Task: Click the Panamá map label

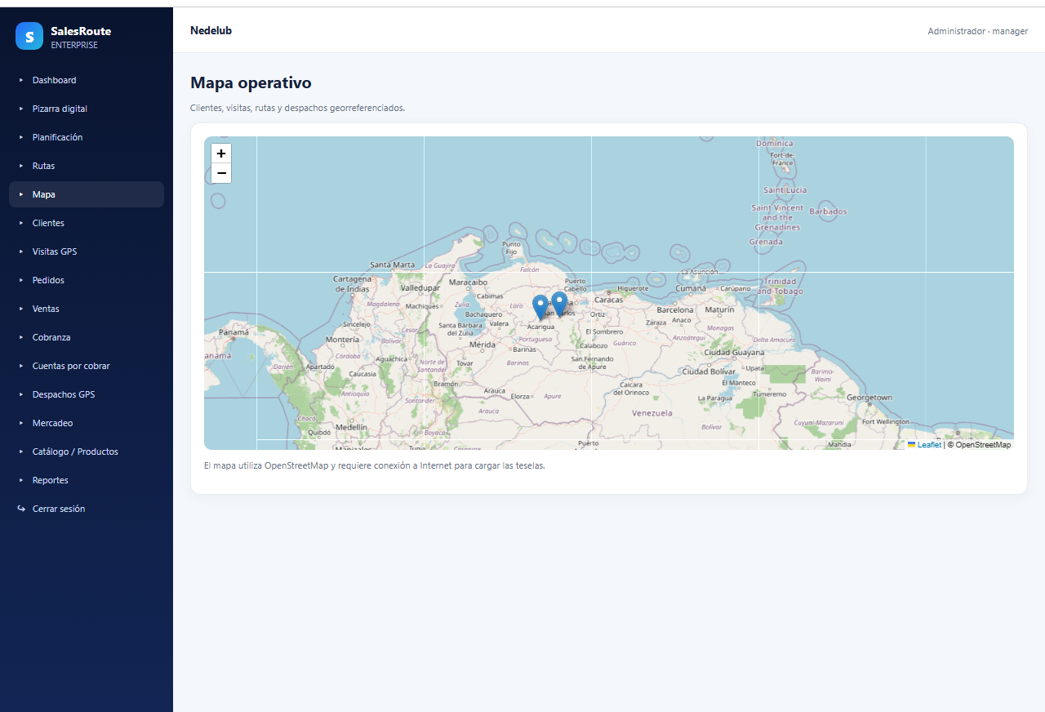Action: click(233, 332)
